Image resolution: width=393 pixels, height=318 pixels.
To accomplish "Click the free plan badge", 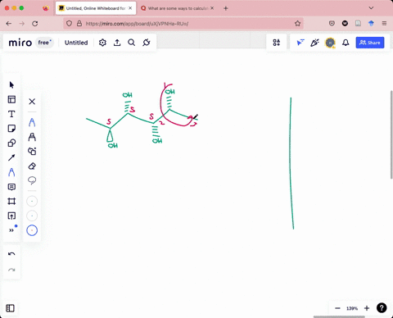I will coord(45,43).
